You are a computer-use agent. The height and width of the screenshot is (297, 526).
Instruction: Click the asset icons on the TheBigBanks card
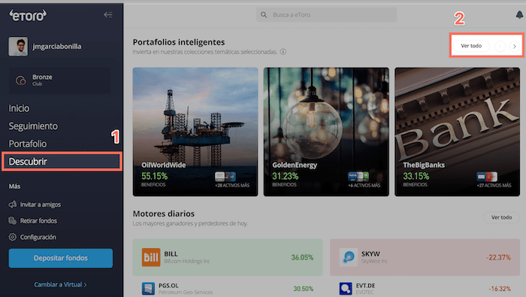[x=487, y=176]
